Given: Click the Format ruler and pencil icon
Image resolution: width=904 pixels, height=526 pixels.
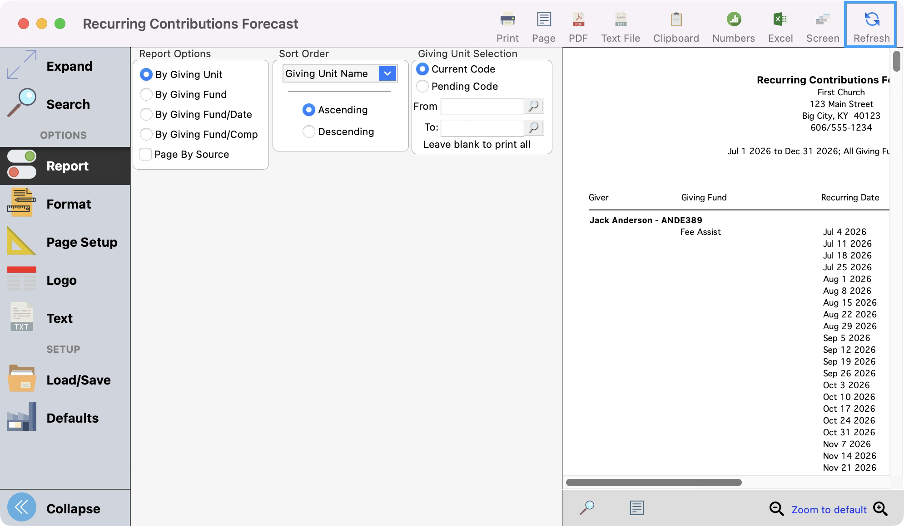Looking at the screenshot, I should point(22,203).
